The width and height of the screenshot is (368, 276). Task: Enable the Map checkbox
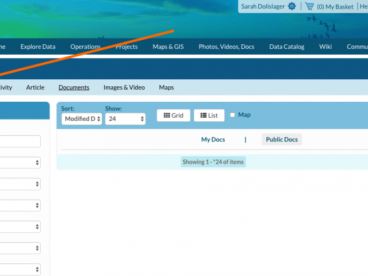pyautogui.click(x=232, y=115)
